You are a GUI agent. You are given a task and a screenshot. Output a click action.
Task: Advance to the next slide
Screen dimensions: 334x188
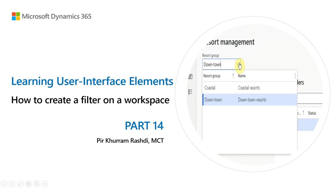click(12, 184)
